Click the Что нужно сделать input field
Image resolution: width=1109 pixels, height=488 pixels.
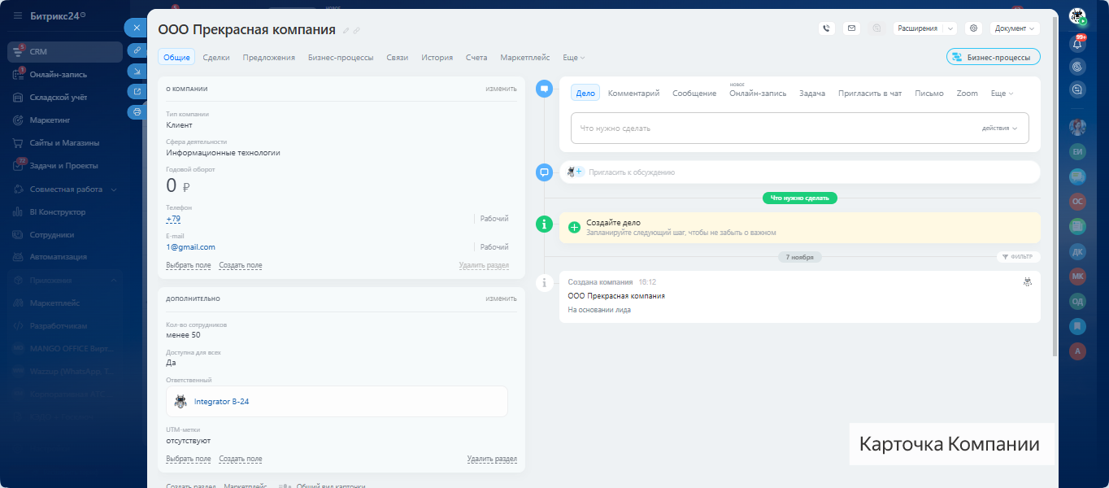coord(772,129)
